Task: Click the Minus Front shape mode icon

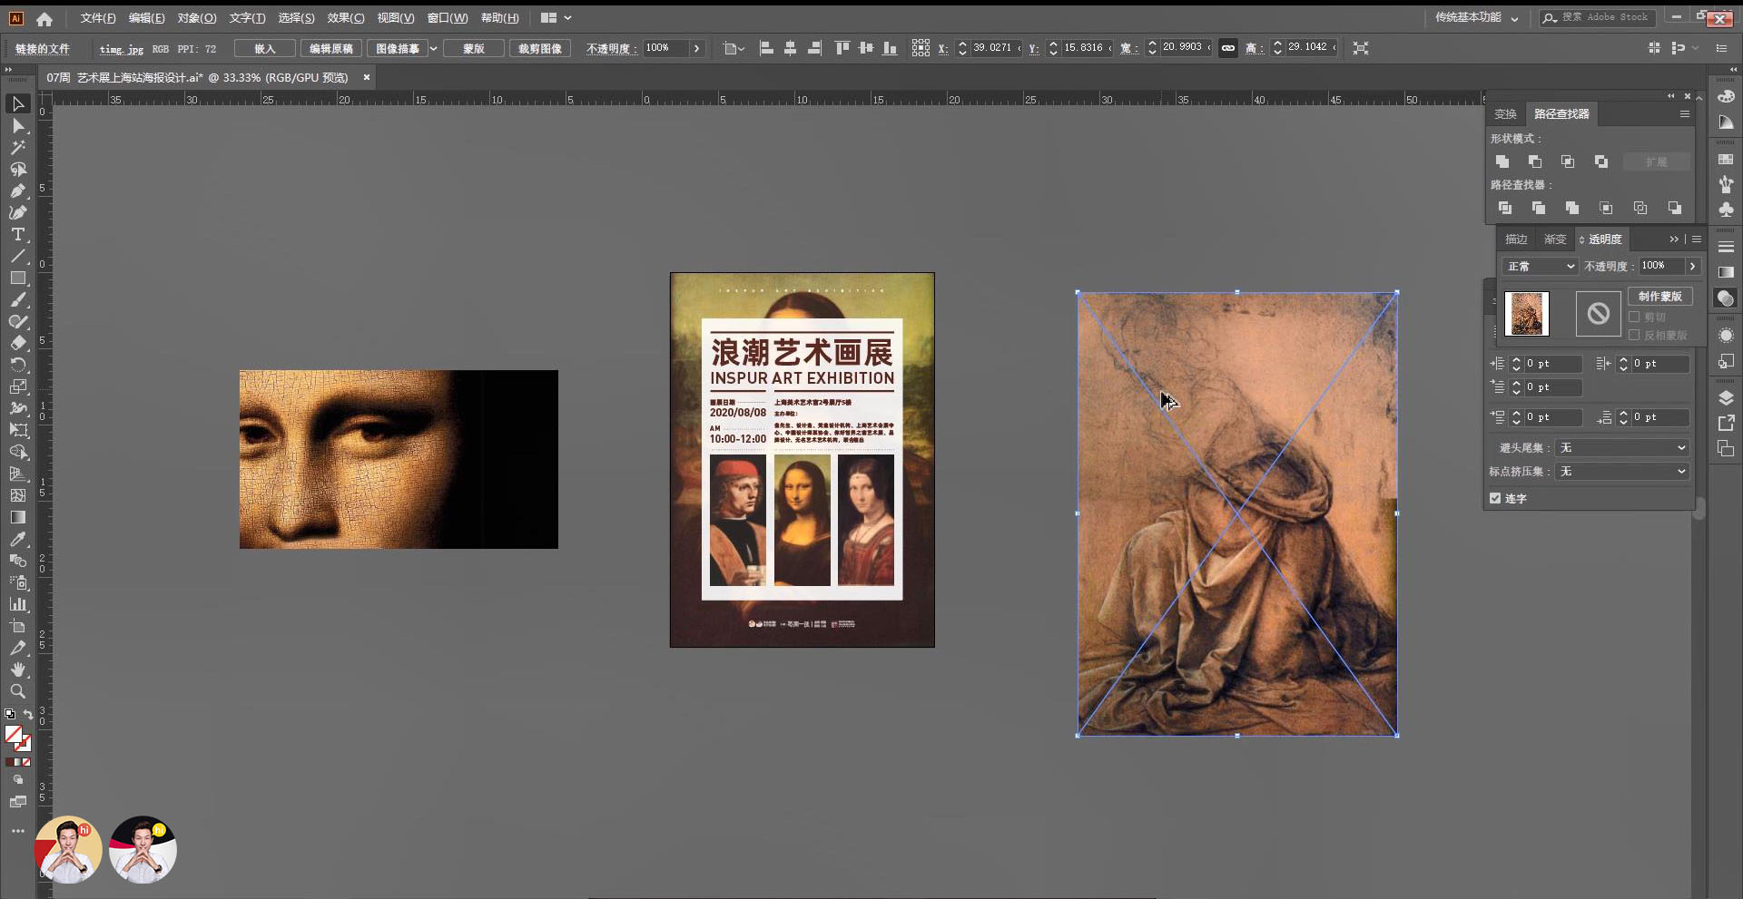Action: (1535, 161)
